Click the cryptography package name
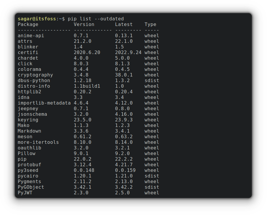 tap(35, 75)
